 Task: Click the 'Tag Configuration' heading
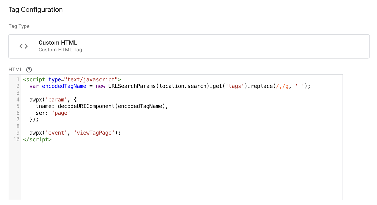click(36, 10)
